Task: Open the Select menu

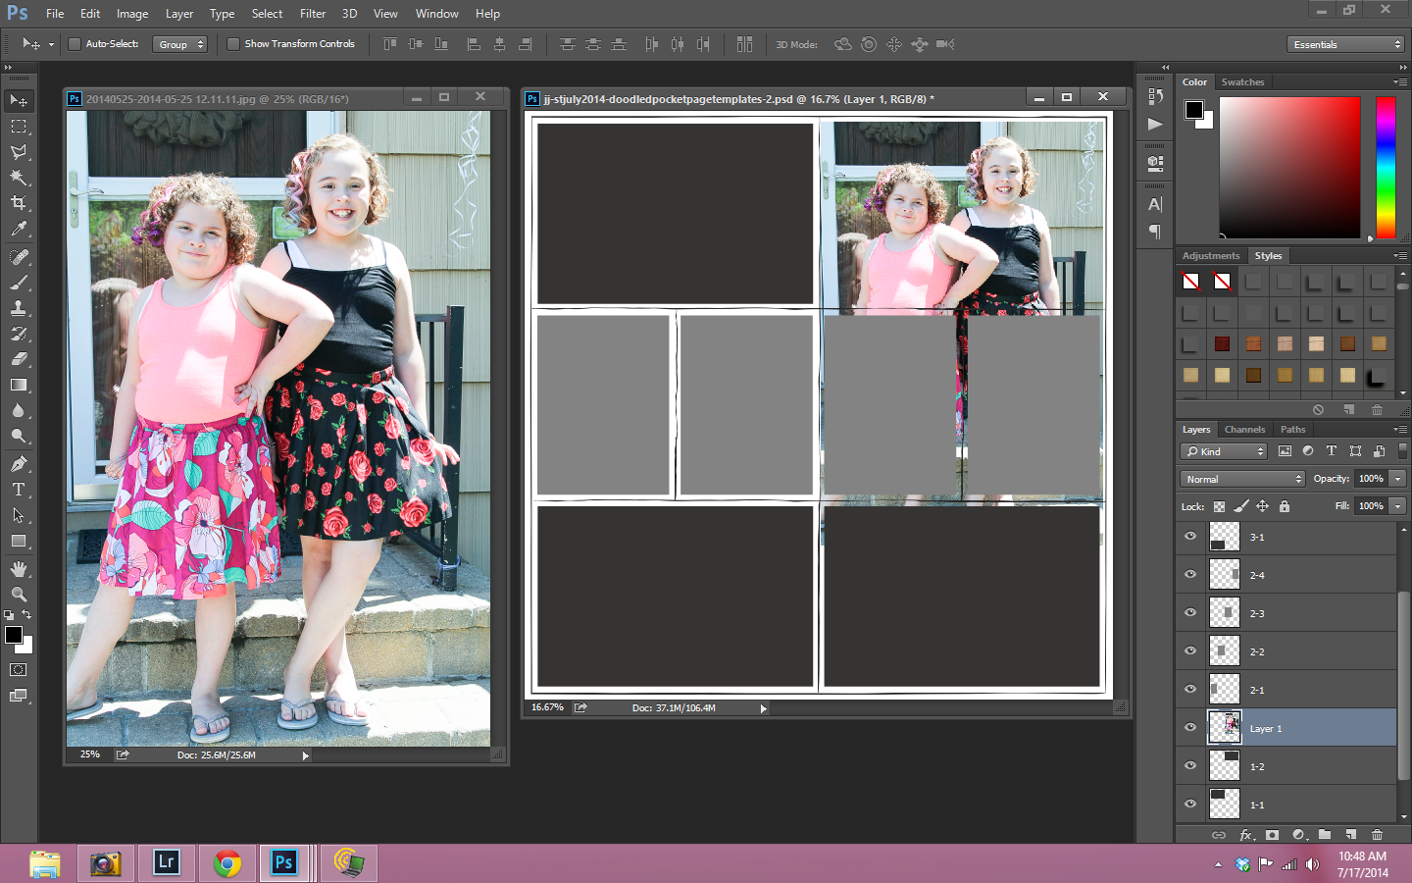Action: pyautogui.click(x=267, y=14)
